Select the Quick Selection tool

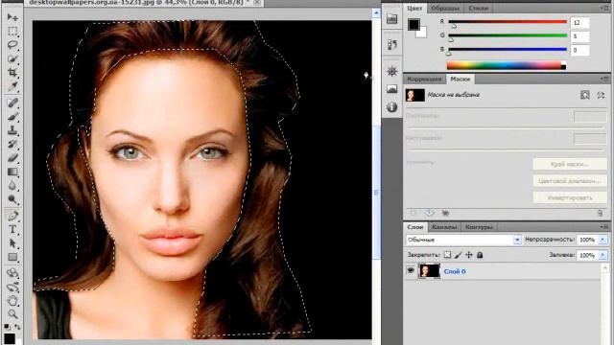pos(12,59)
